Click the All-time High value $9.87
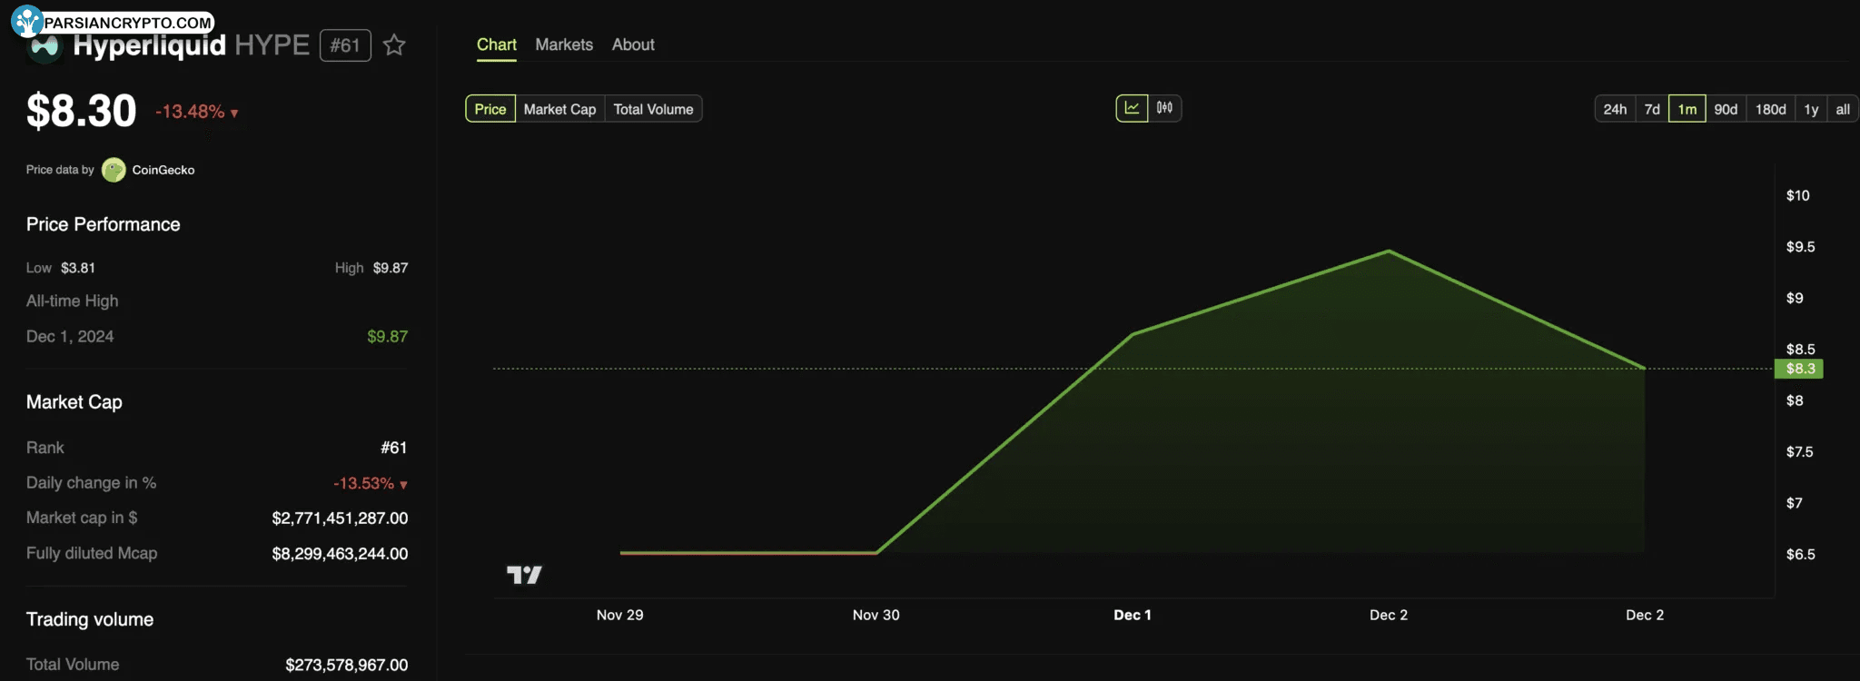Viewport: 1860px width, 681px height. pos(388,336)
